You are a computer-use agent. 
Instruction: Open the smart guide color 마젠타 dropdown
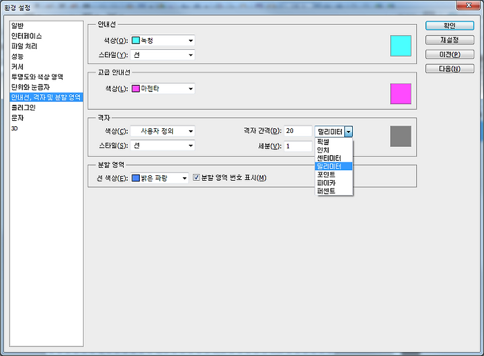click(x=163, y=89)
